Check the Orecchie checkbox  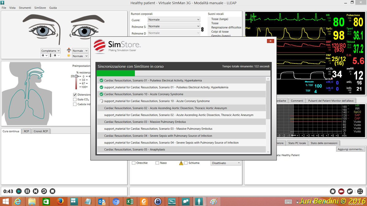(x=134, y=163)
